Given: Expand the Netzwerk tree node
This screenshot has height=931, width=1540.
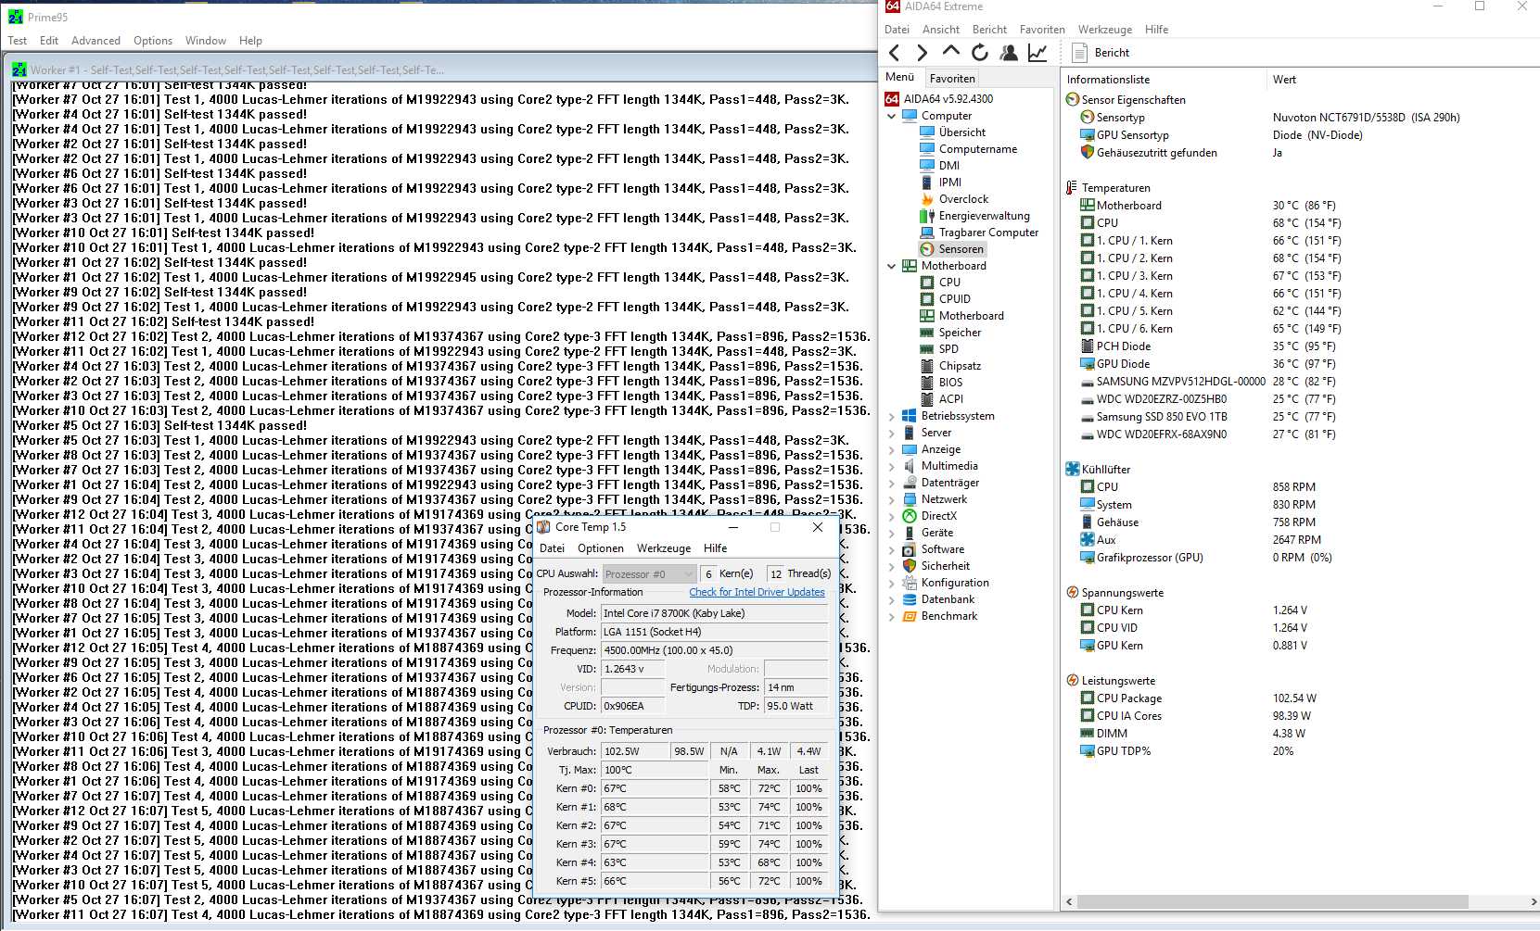Looking at the screenshot, I should (x=892, y=499).
